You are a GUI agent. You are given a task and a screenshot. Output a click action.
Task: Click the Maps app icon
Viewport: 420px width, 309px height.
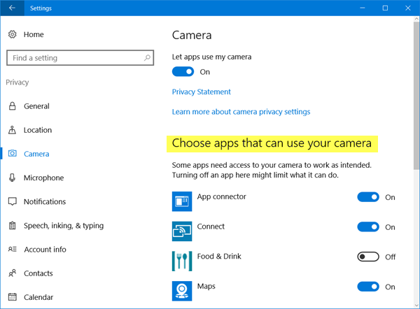(x=182, y=289)
